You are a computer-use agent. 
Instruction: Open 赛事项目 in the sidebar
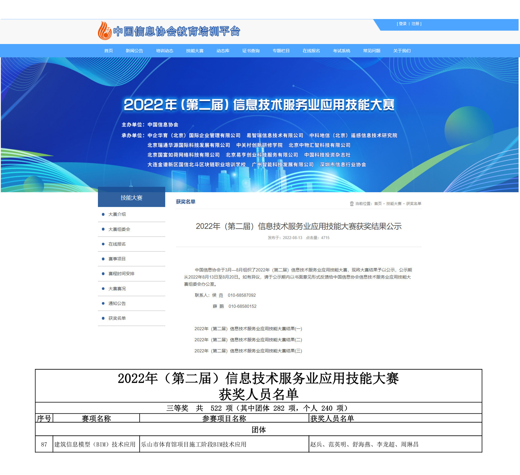117,259
